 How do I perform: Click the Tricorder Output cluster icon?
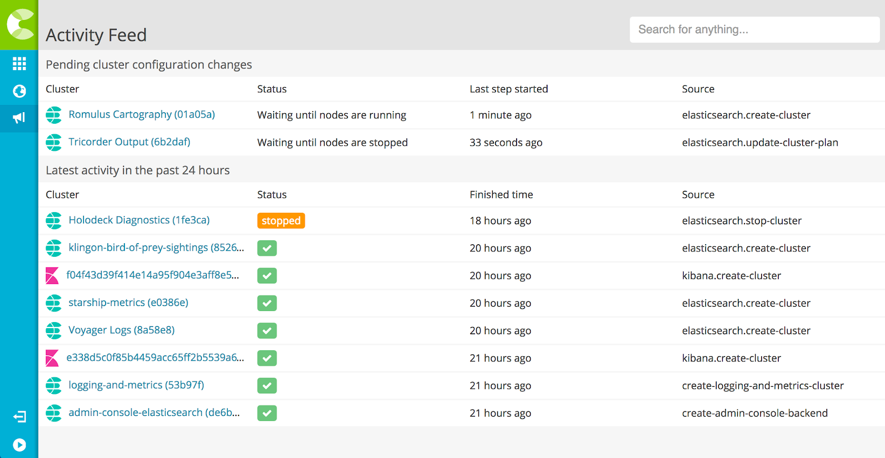(54, 143)
